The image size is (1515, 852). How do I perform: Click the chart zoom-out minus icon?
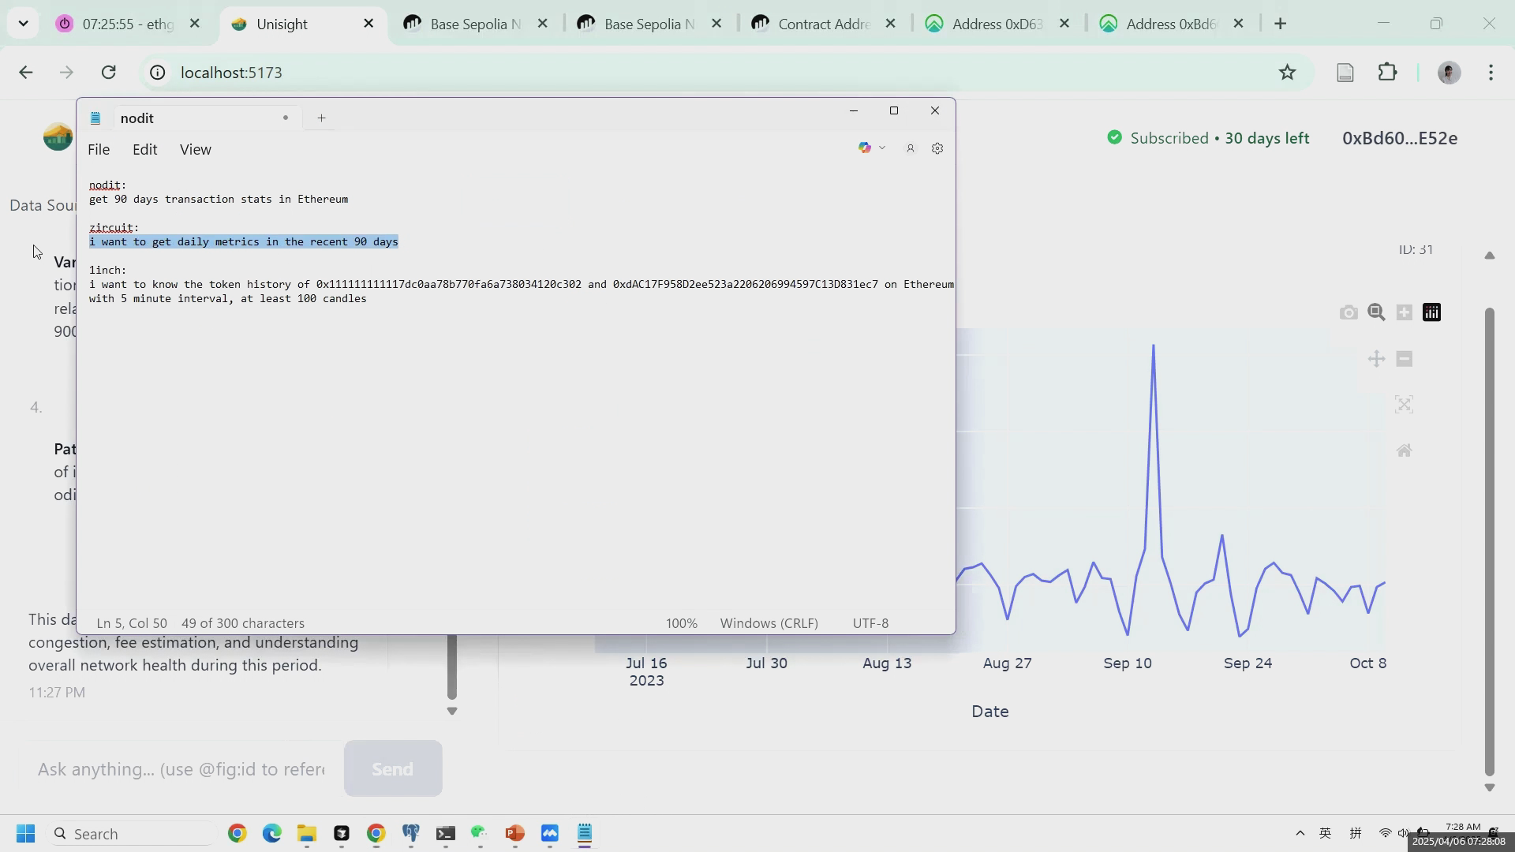(x=1404, y=359)
